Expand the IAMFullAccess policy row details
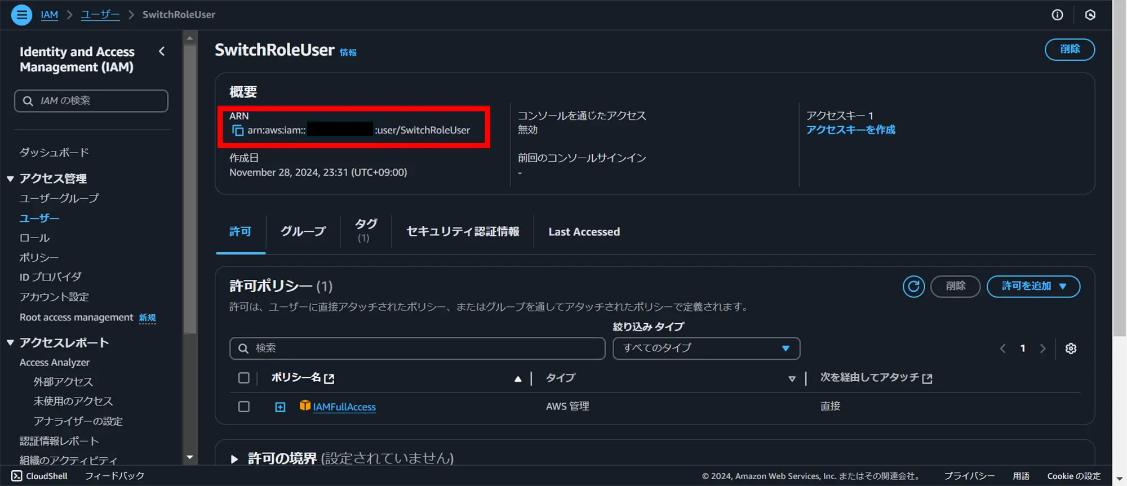The image size is (1127, 486). point(280,407)
